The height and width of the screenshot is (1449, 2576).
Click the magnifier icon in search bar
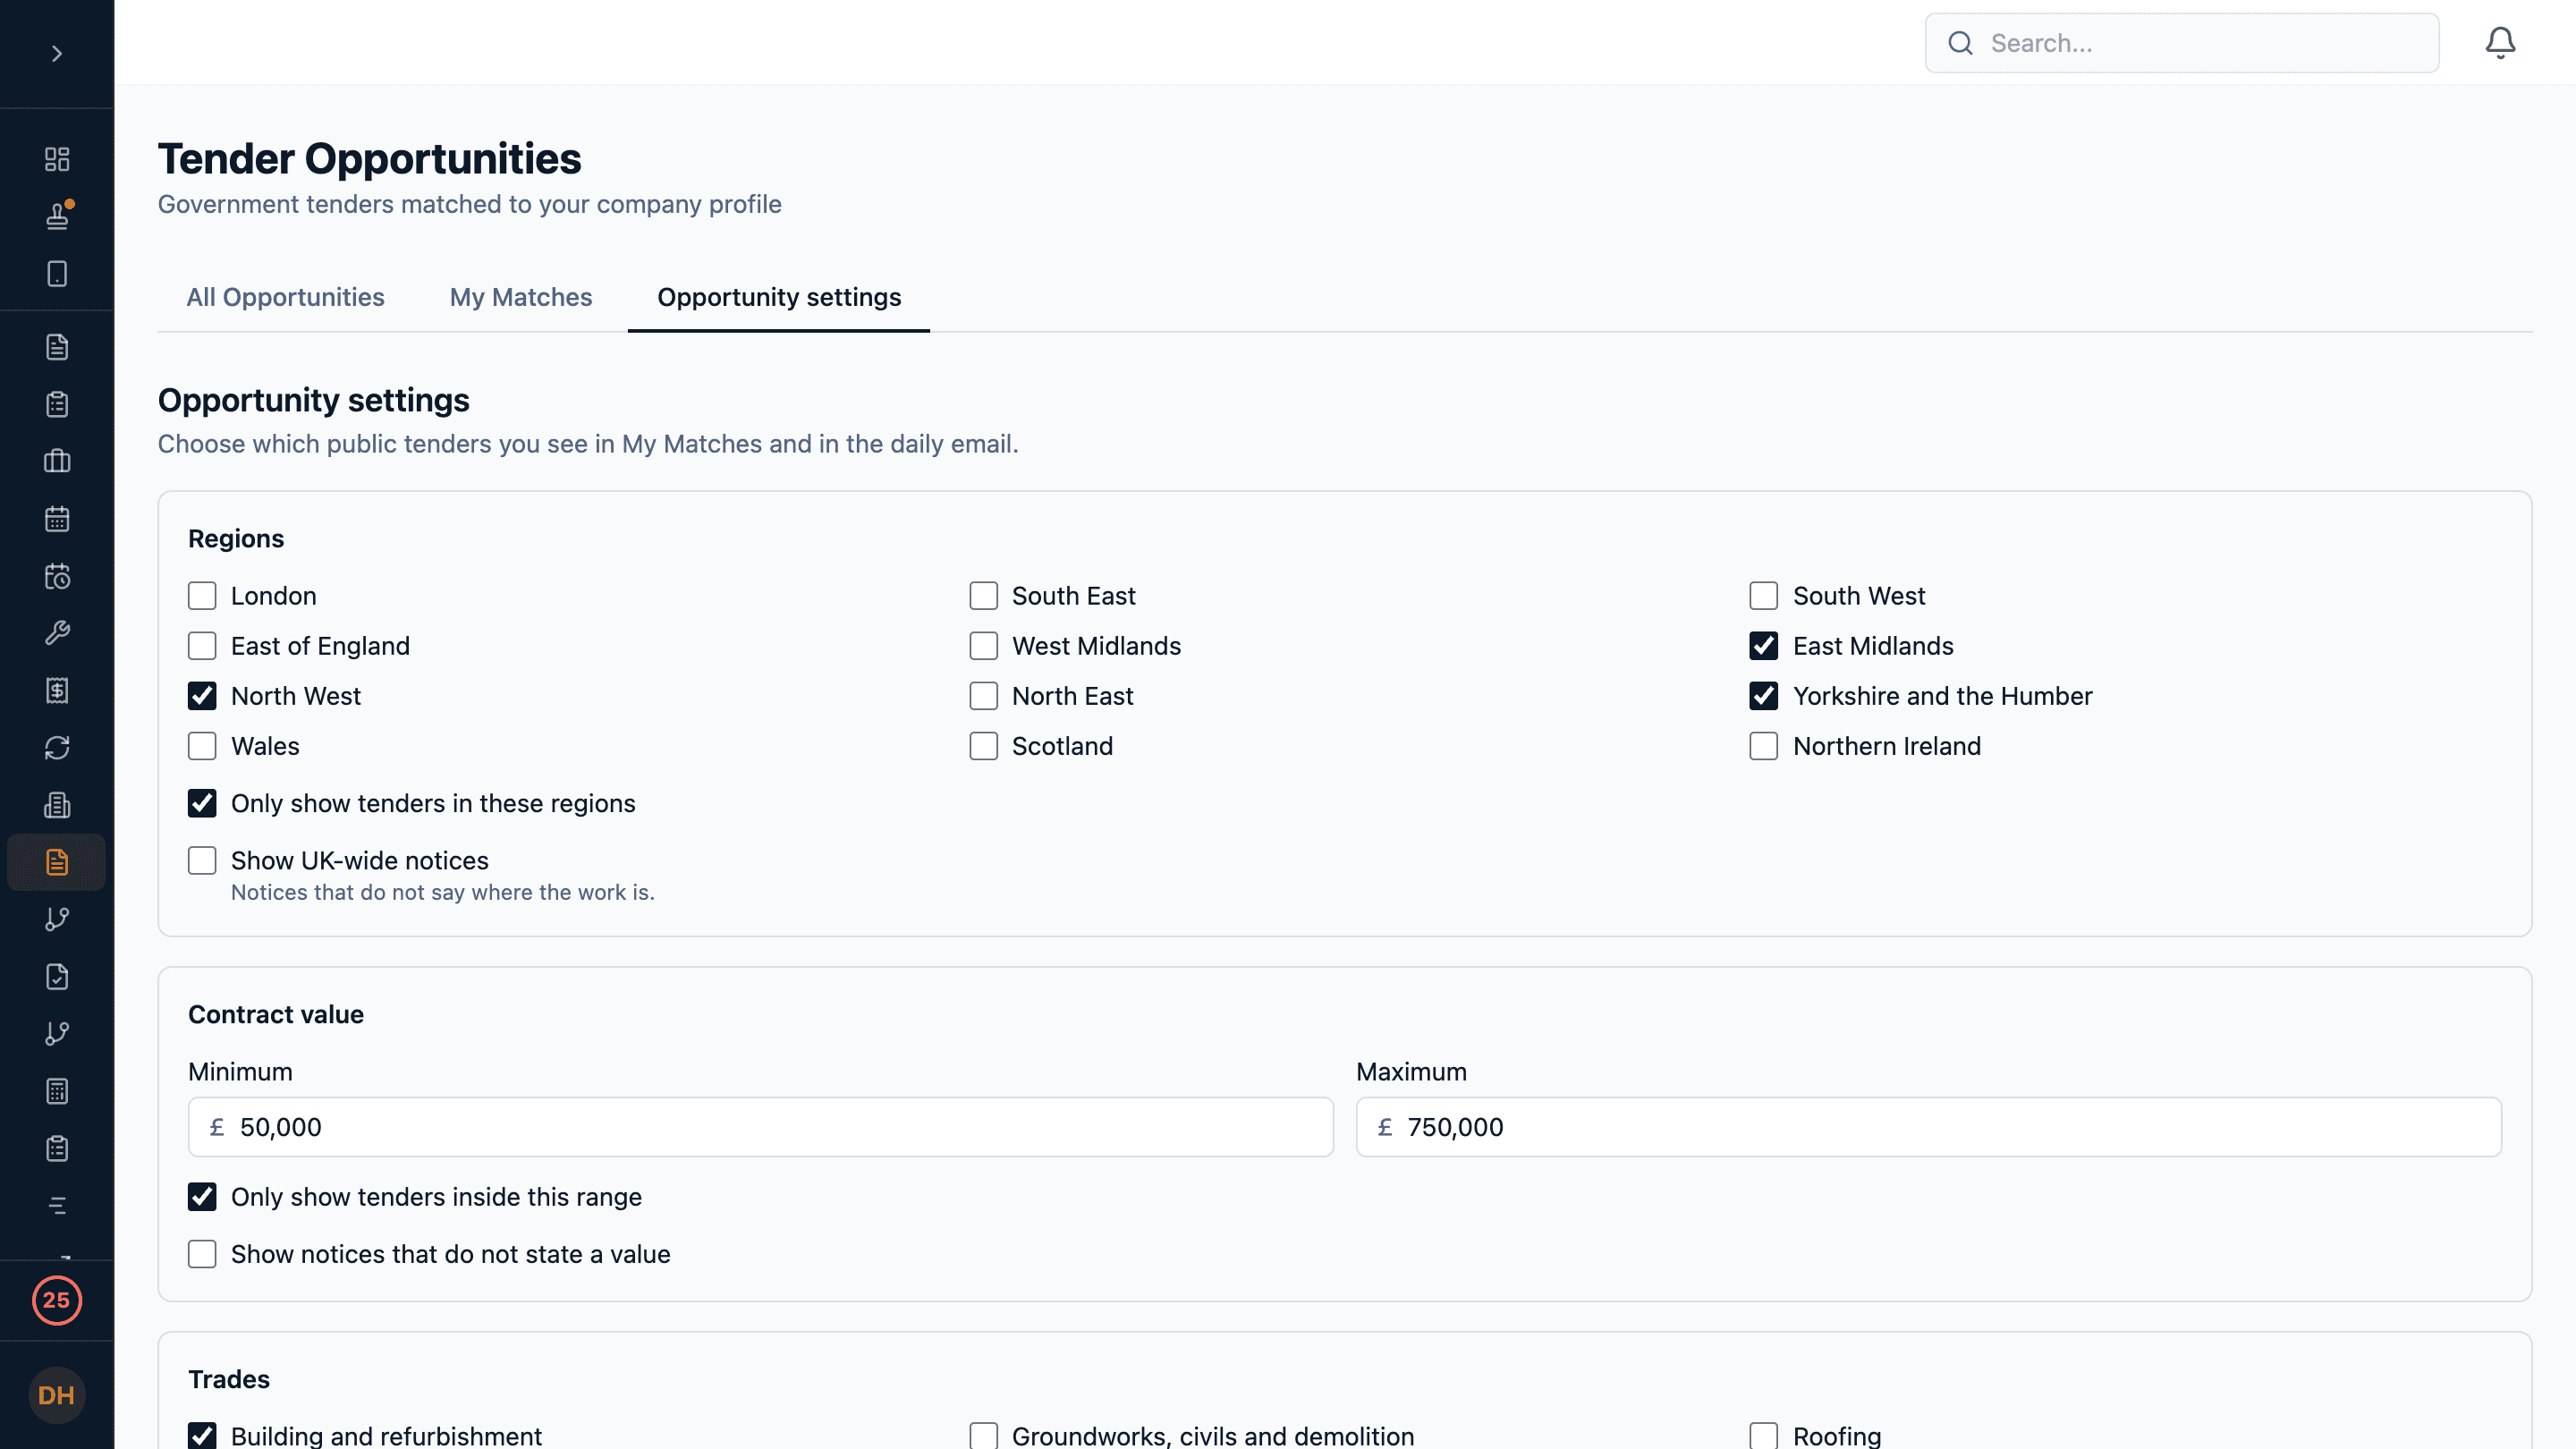point(1960,43)
